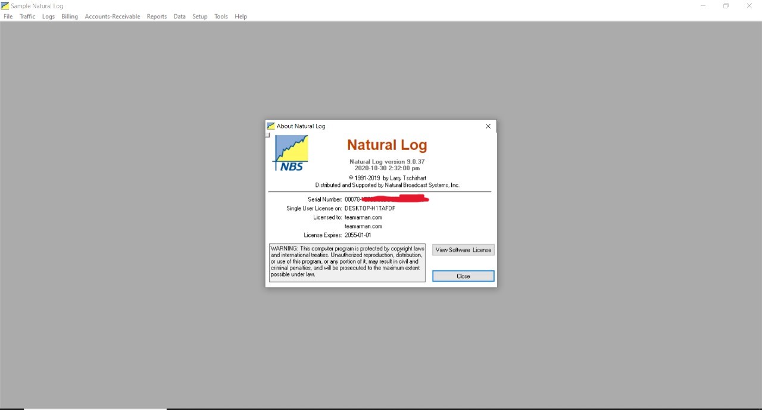Minimize the Sample Natural Log window

point(703,6)
